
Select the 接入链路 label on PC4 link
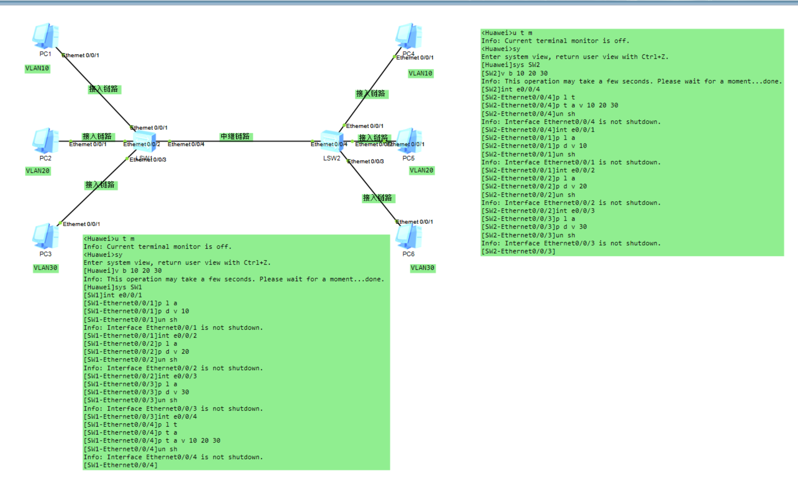tap(371, 94)
